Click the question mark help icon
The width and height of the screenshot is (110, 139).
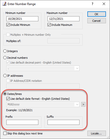tap(92, 4)
